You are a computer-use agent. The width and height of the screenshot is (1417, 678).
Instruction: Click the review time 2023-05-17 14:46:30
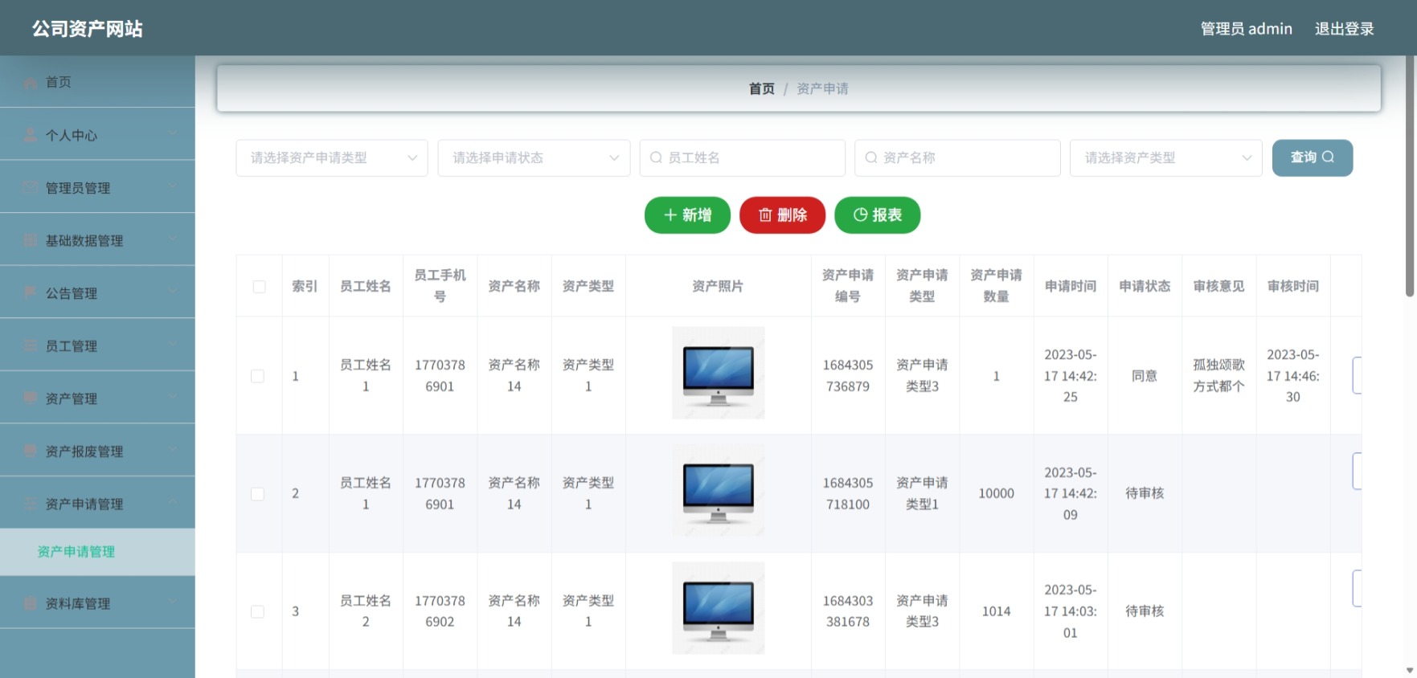[x=1292, y=376]
